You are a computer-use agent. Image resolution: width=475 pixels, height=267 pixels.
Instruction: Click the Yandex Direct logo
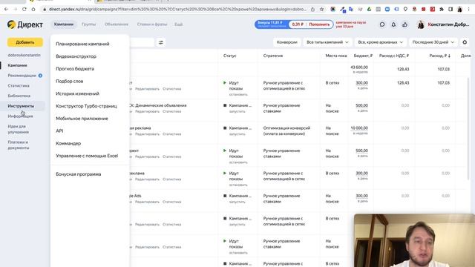[x=24, y=24]
